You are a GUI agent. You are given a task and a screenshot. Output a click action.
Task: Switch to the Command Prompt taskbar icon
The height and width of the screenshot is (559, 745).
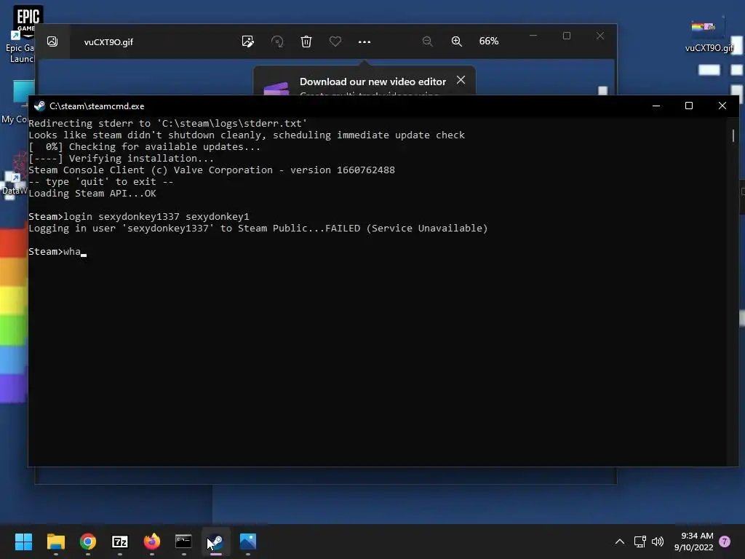[183, 542]
